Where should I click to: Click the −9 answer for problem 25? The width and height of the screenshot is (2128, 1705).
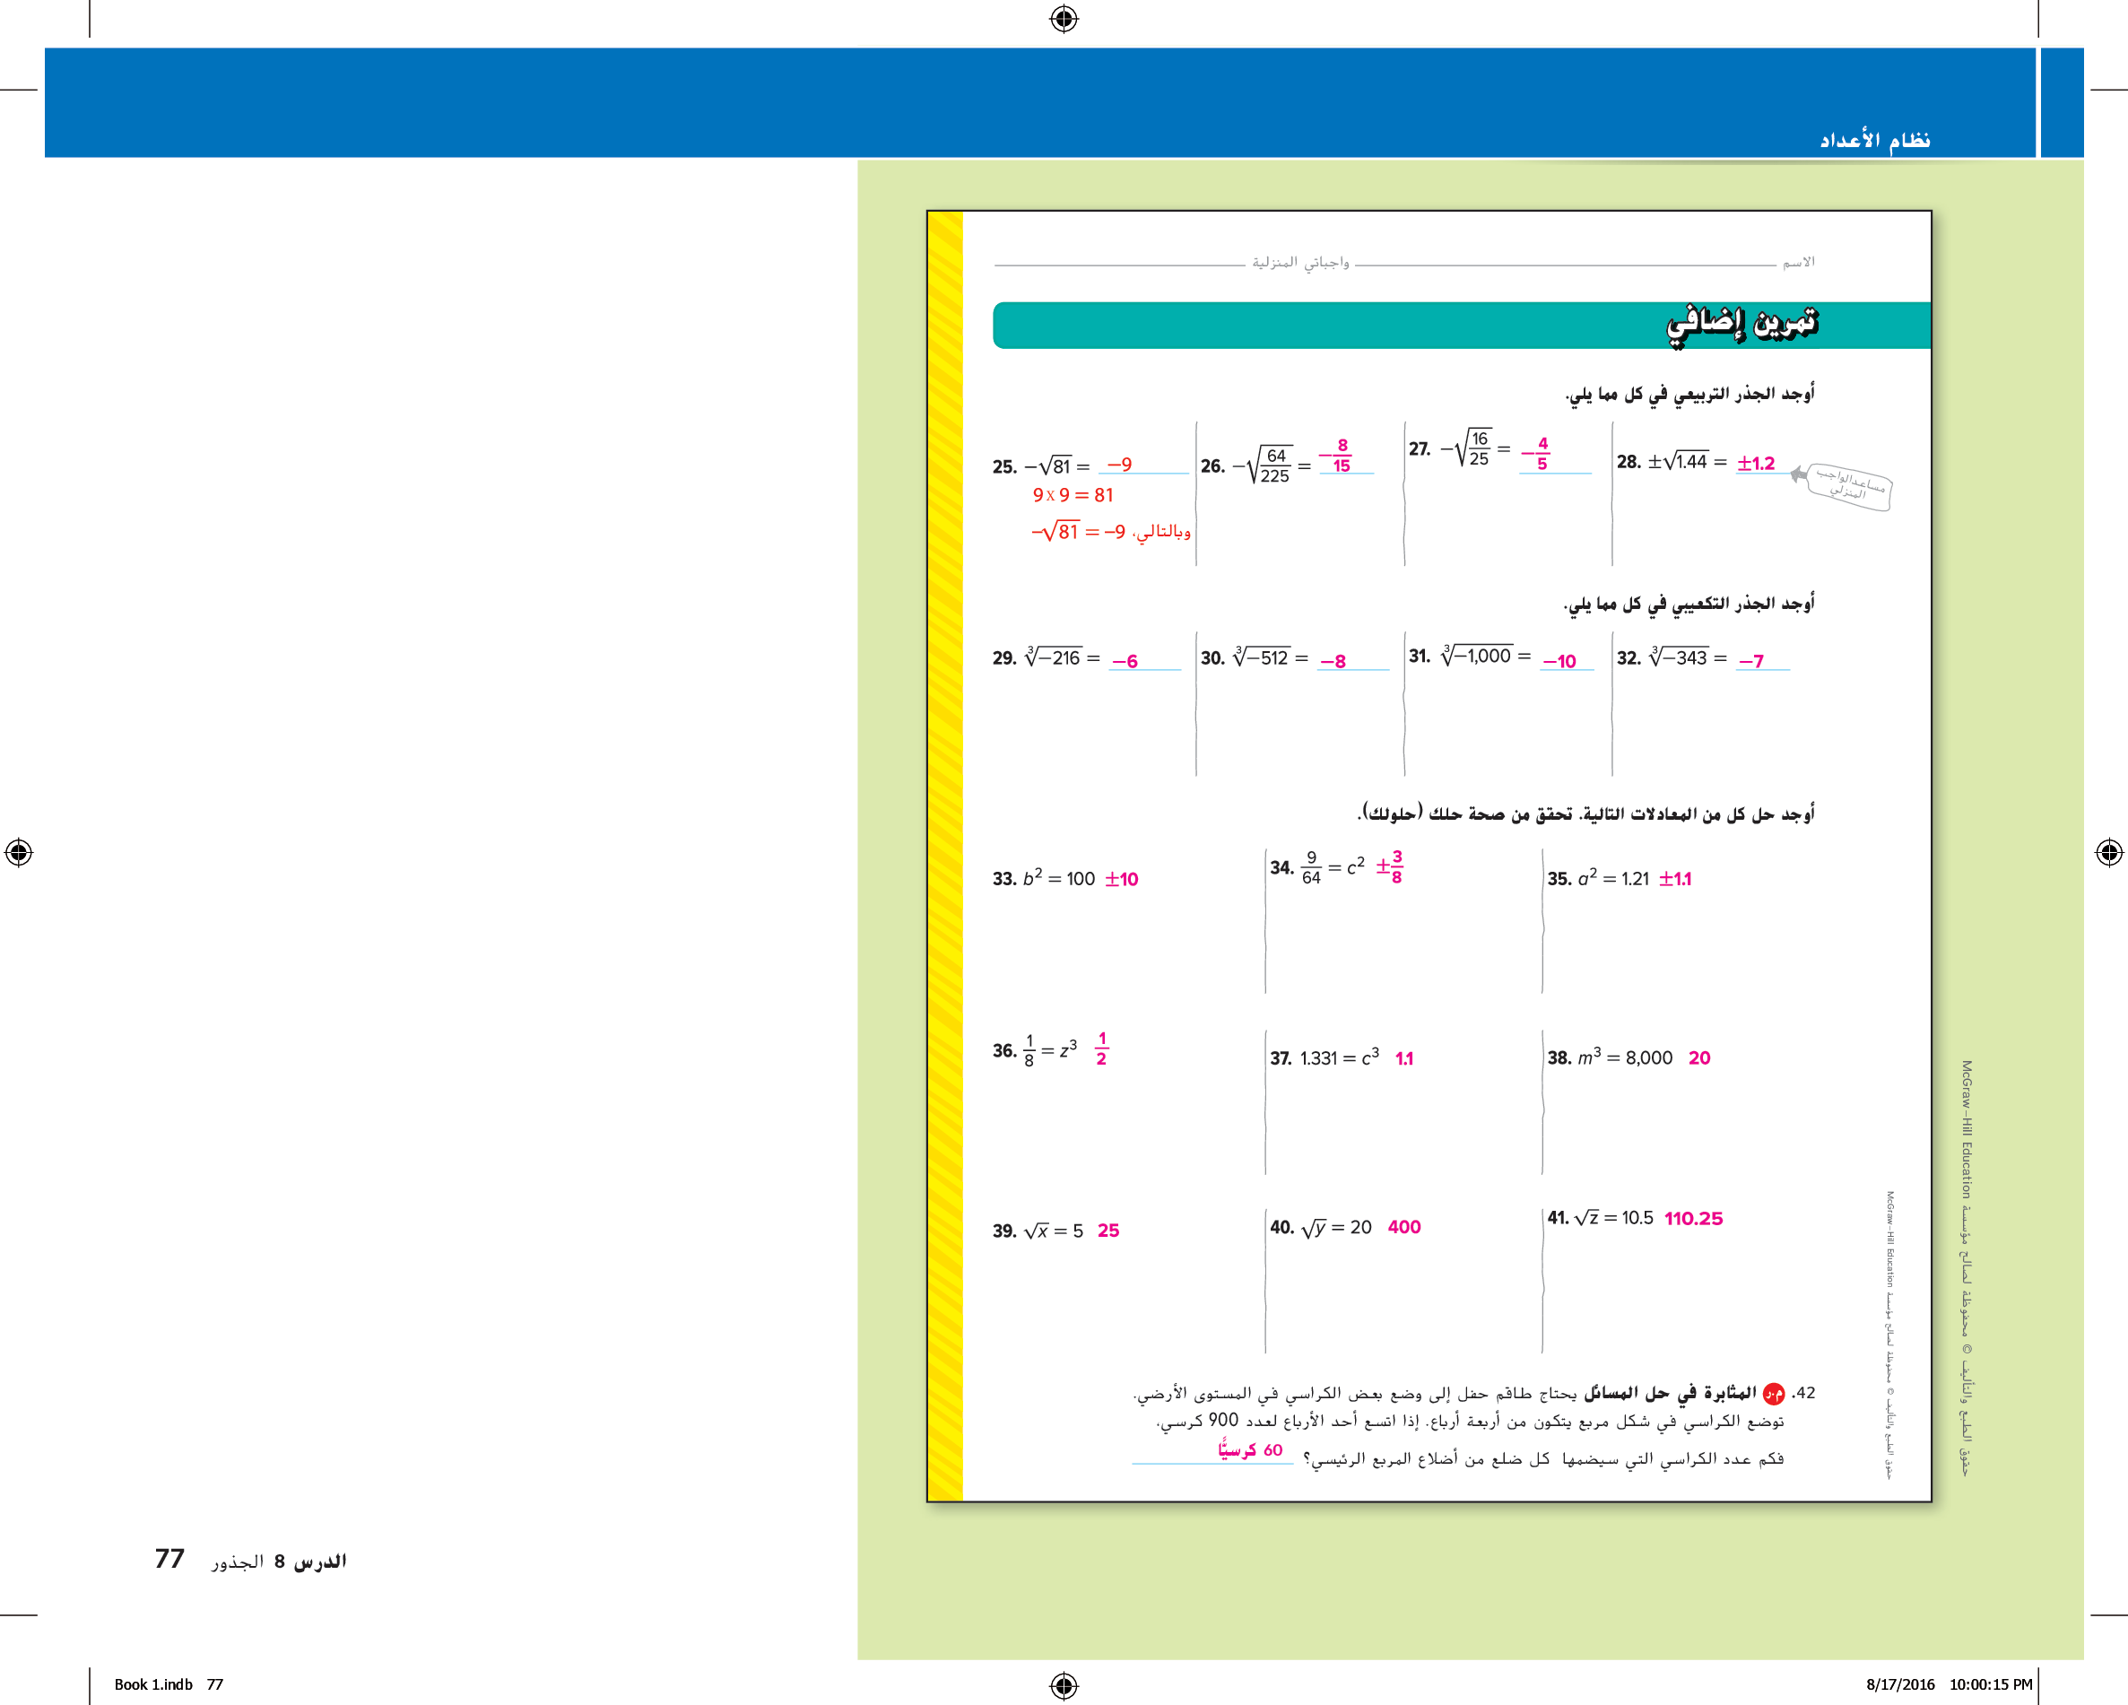tap(1119, 464)
